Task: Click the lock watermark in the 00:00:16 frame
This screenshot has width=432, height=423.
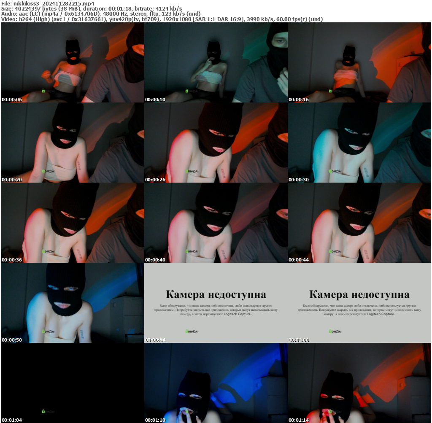Action: click(330, 91)
